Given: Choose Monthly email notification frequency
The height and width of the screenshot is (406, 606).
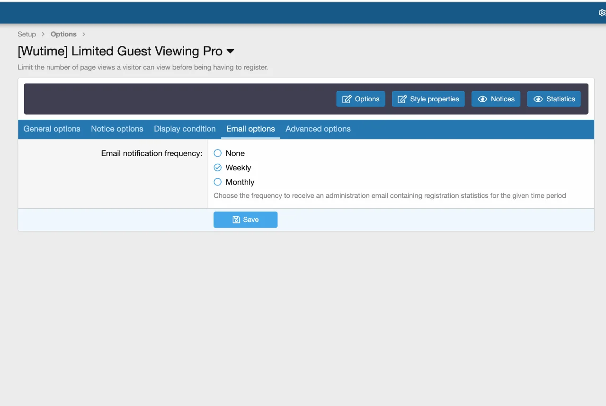Looking at the screenshot, I should [x=218, y=182].
